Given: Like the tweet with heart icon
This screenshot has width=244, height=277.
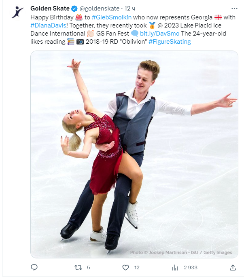Looking at the screenshot, I should [x=125, y=267].
